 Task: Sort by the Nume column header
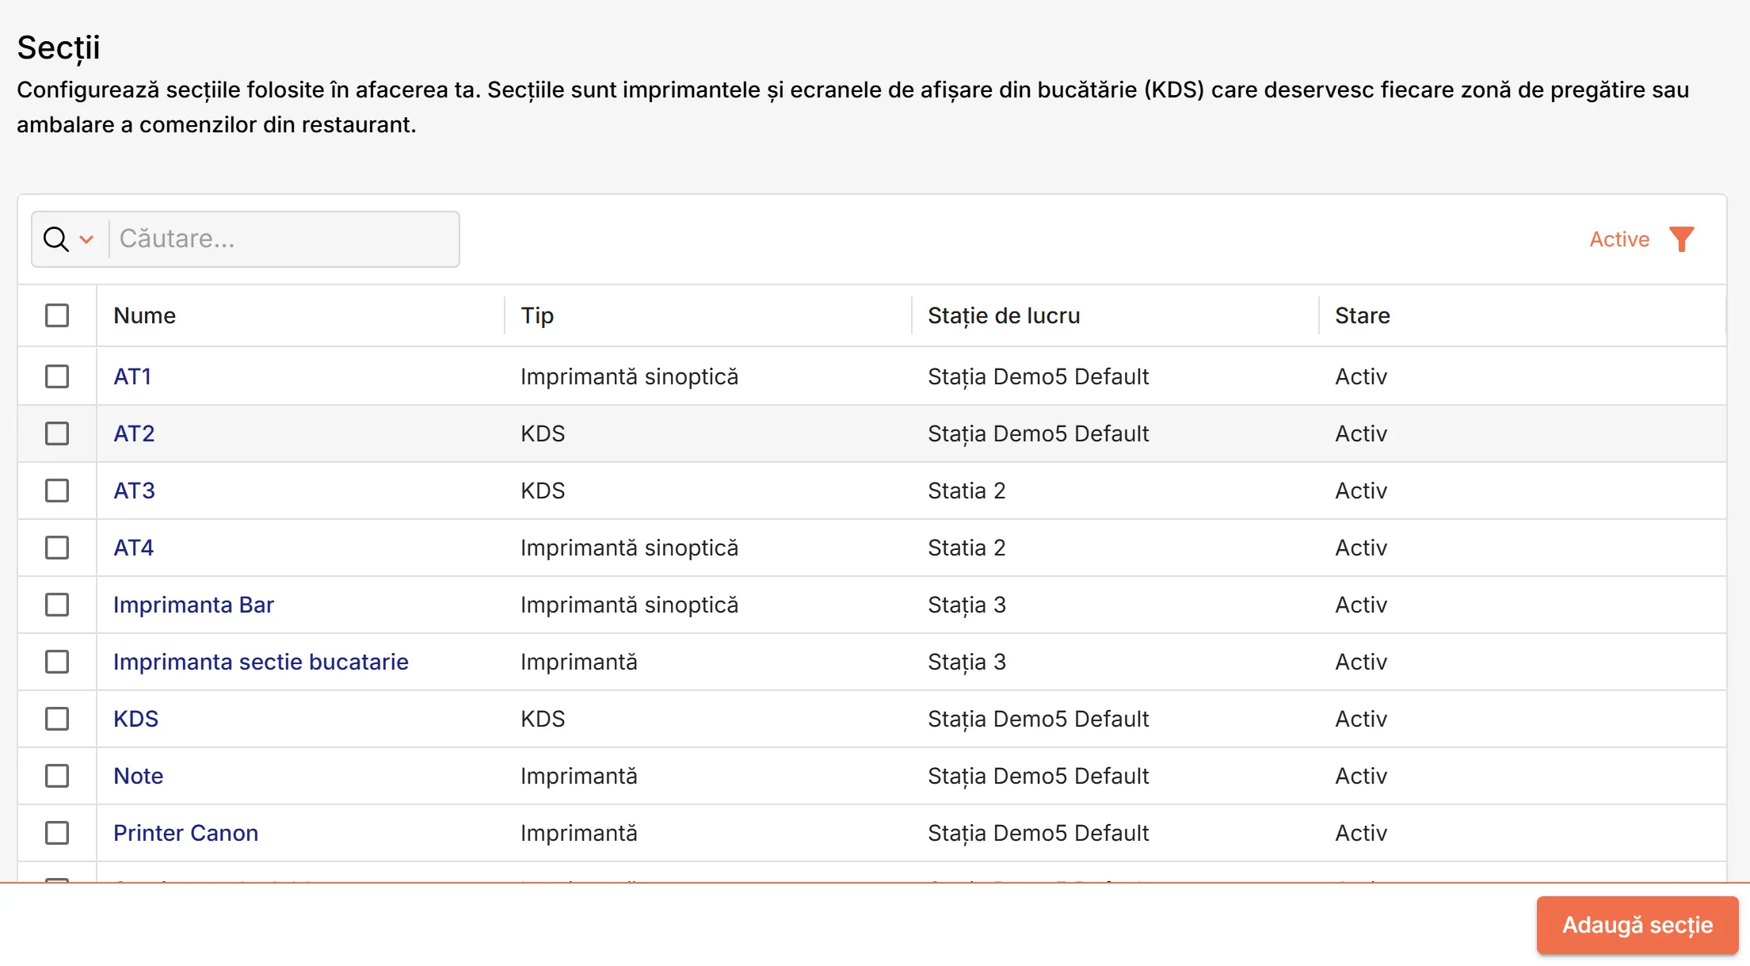click(144, 315)
